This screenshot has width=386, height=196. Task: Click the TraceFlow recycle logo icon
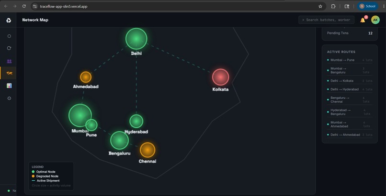click(9, 21)
